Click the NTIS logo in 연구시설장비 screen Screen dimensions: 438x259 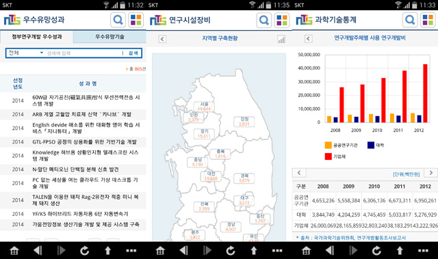pos(158,20)
